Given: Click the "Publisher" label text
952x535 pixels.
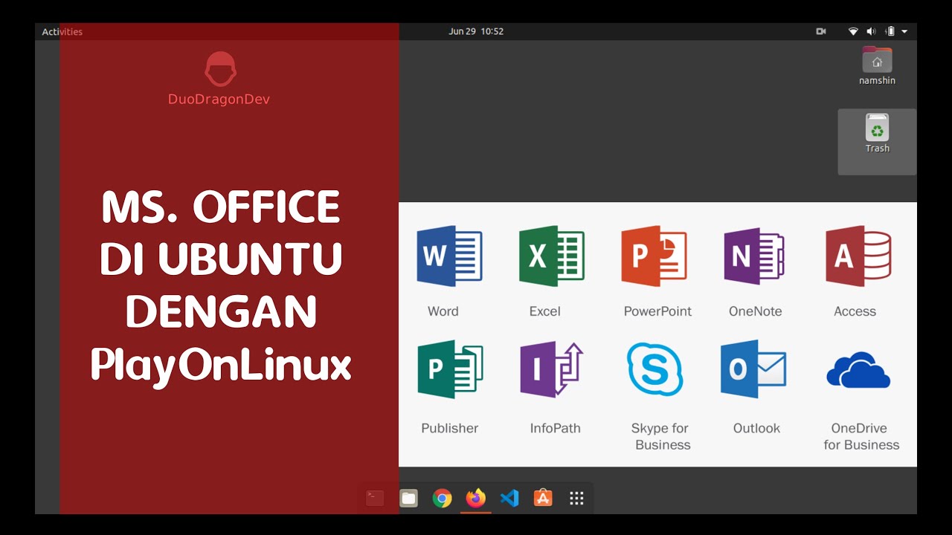Looking at the screenshot, I should 450,428.
